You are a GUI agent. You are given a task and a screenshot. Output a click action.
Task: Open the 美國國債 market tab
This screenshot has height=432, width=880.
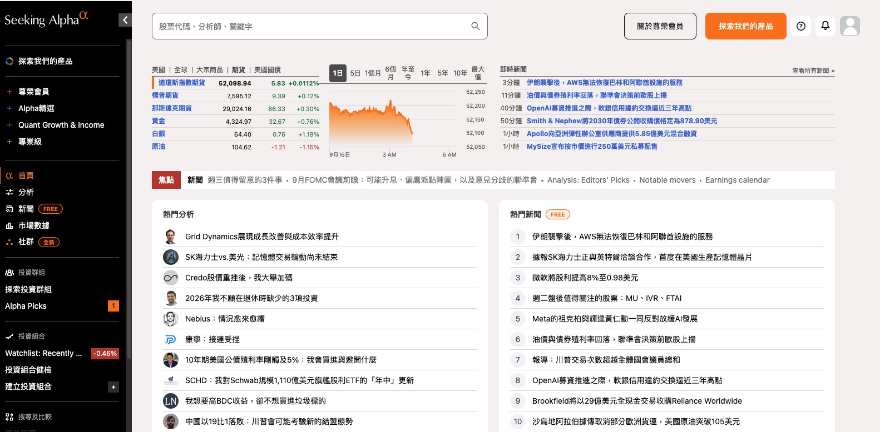[x=268, y=70]
